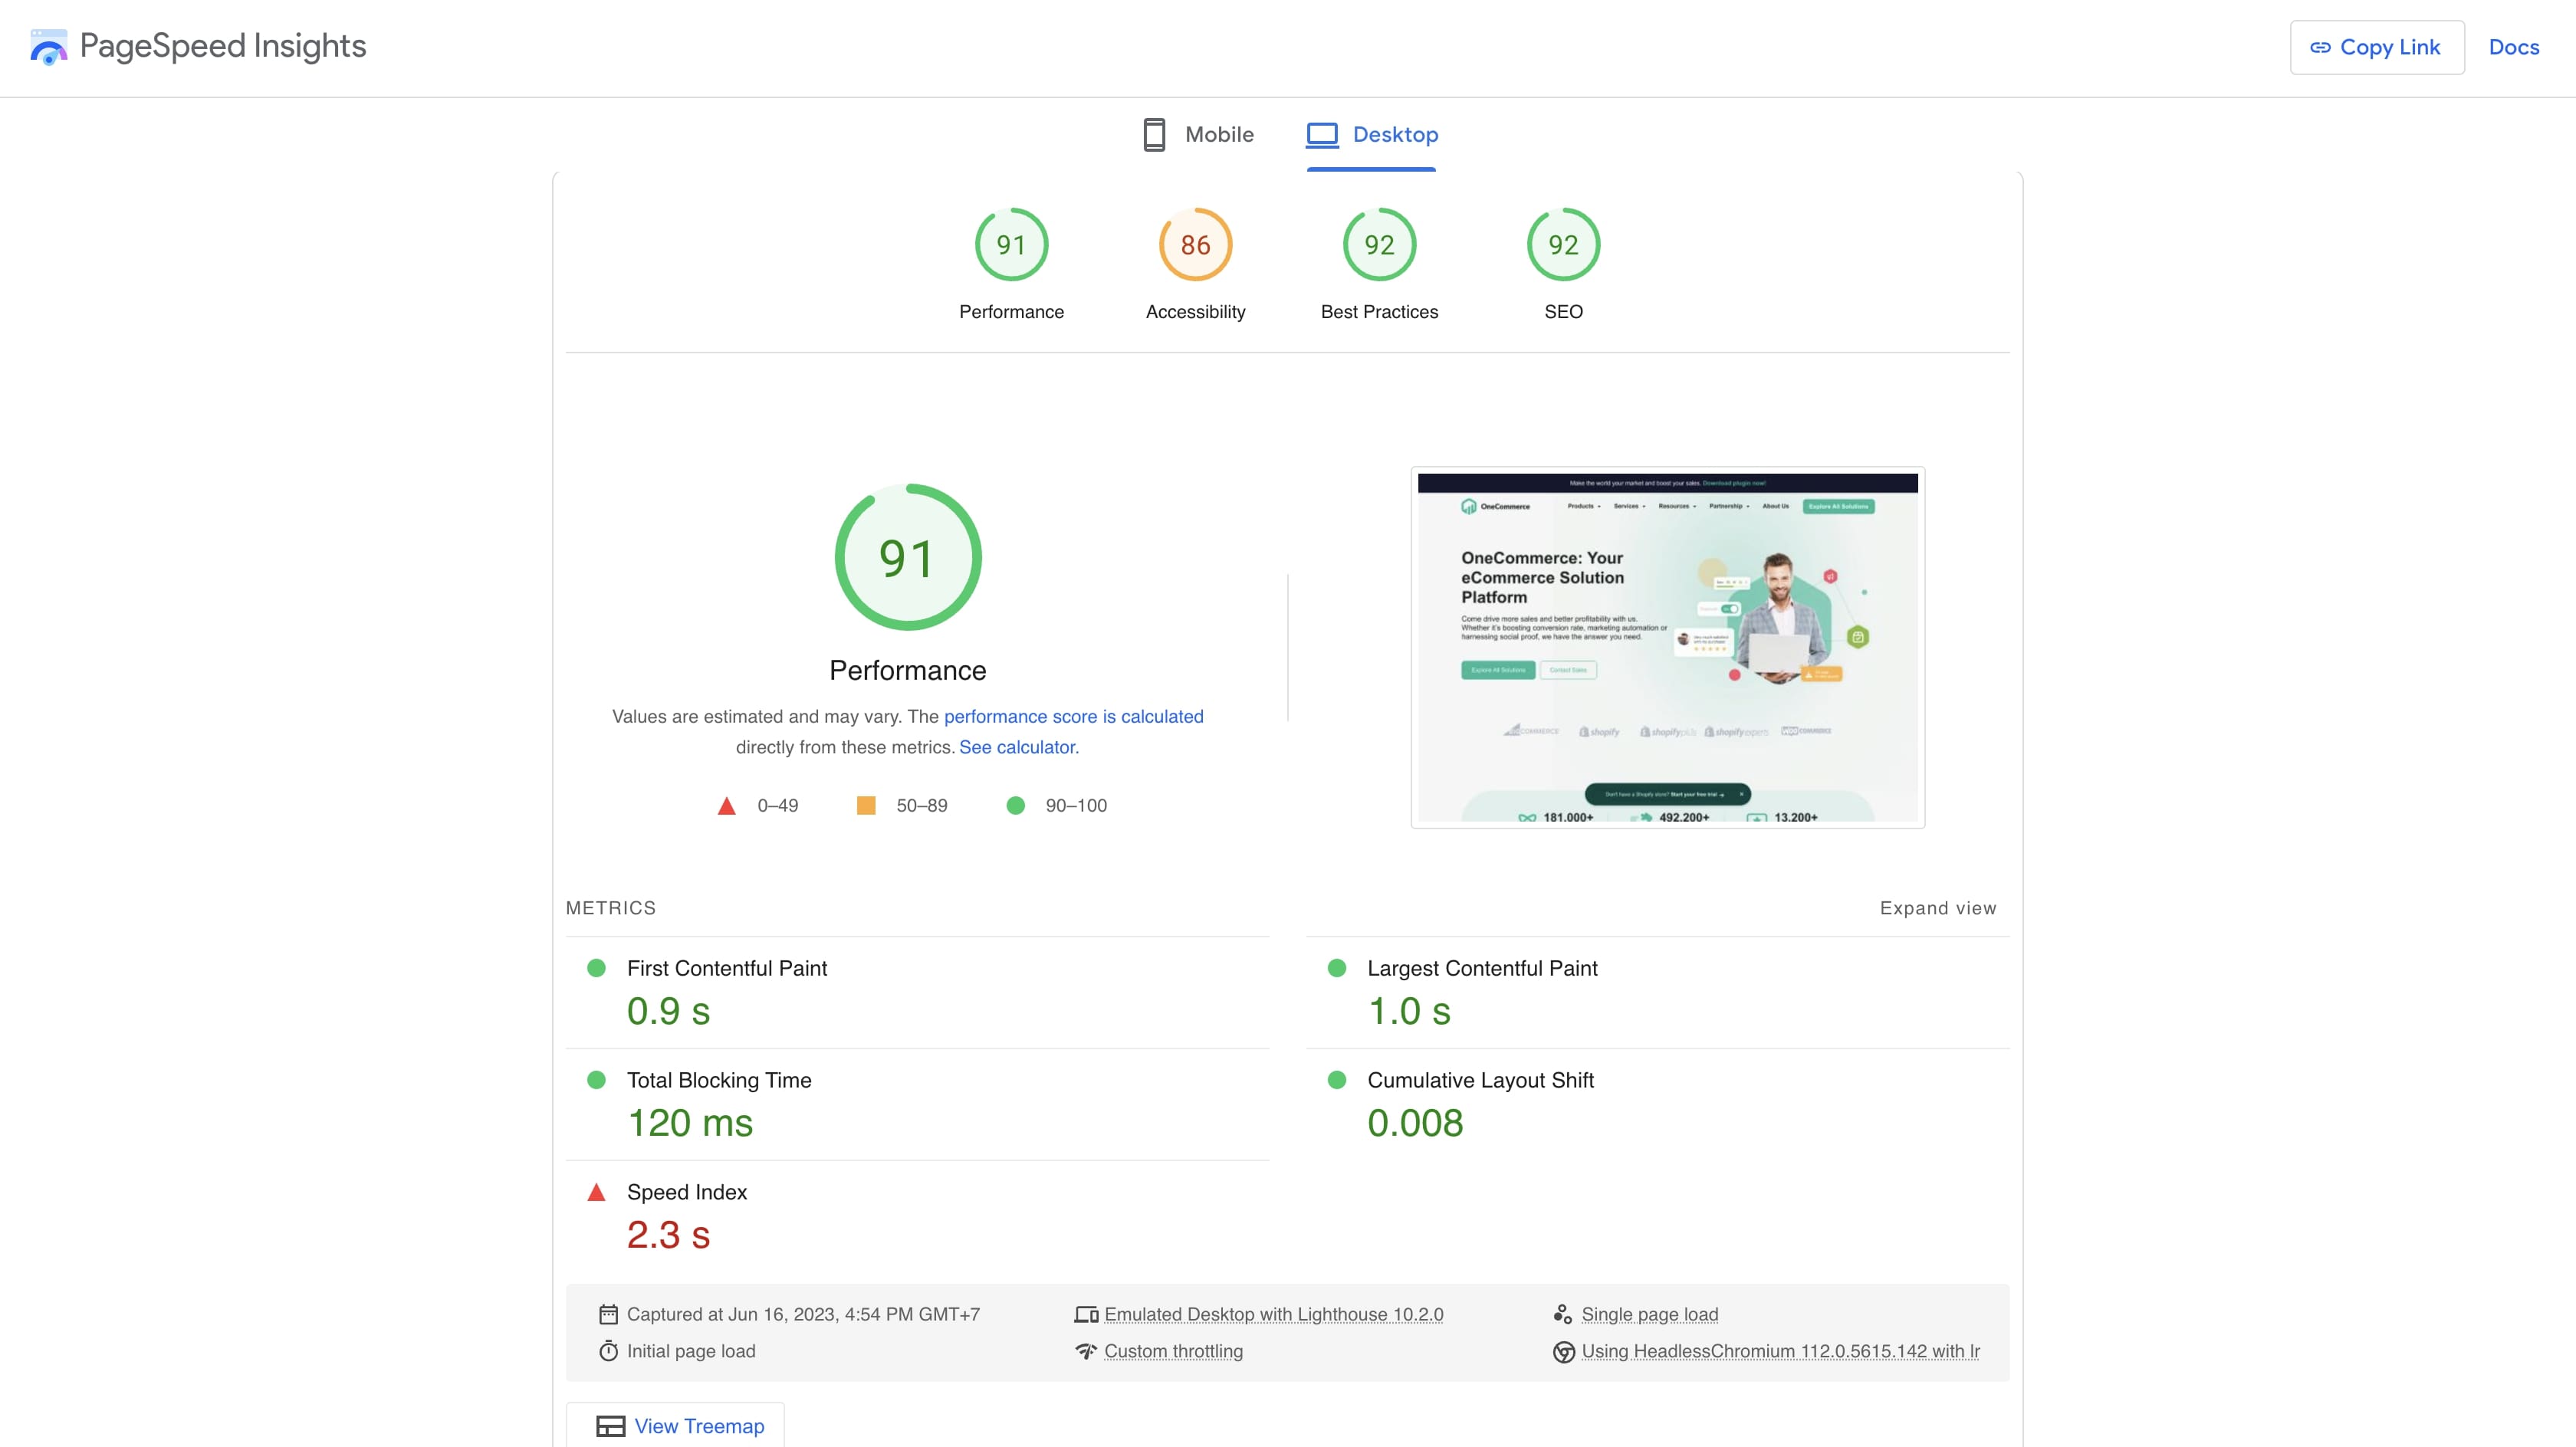Expand view of the metrics
The image size is (2576, 1447).
click(x=1937, y=908)
